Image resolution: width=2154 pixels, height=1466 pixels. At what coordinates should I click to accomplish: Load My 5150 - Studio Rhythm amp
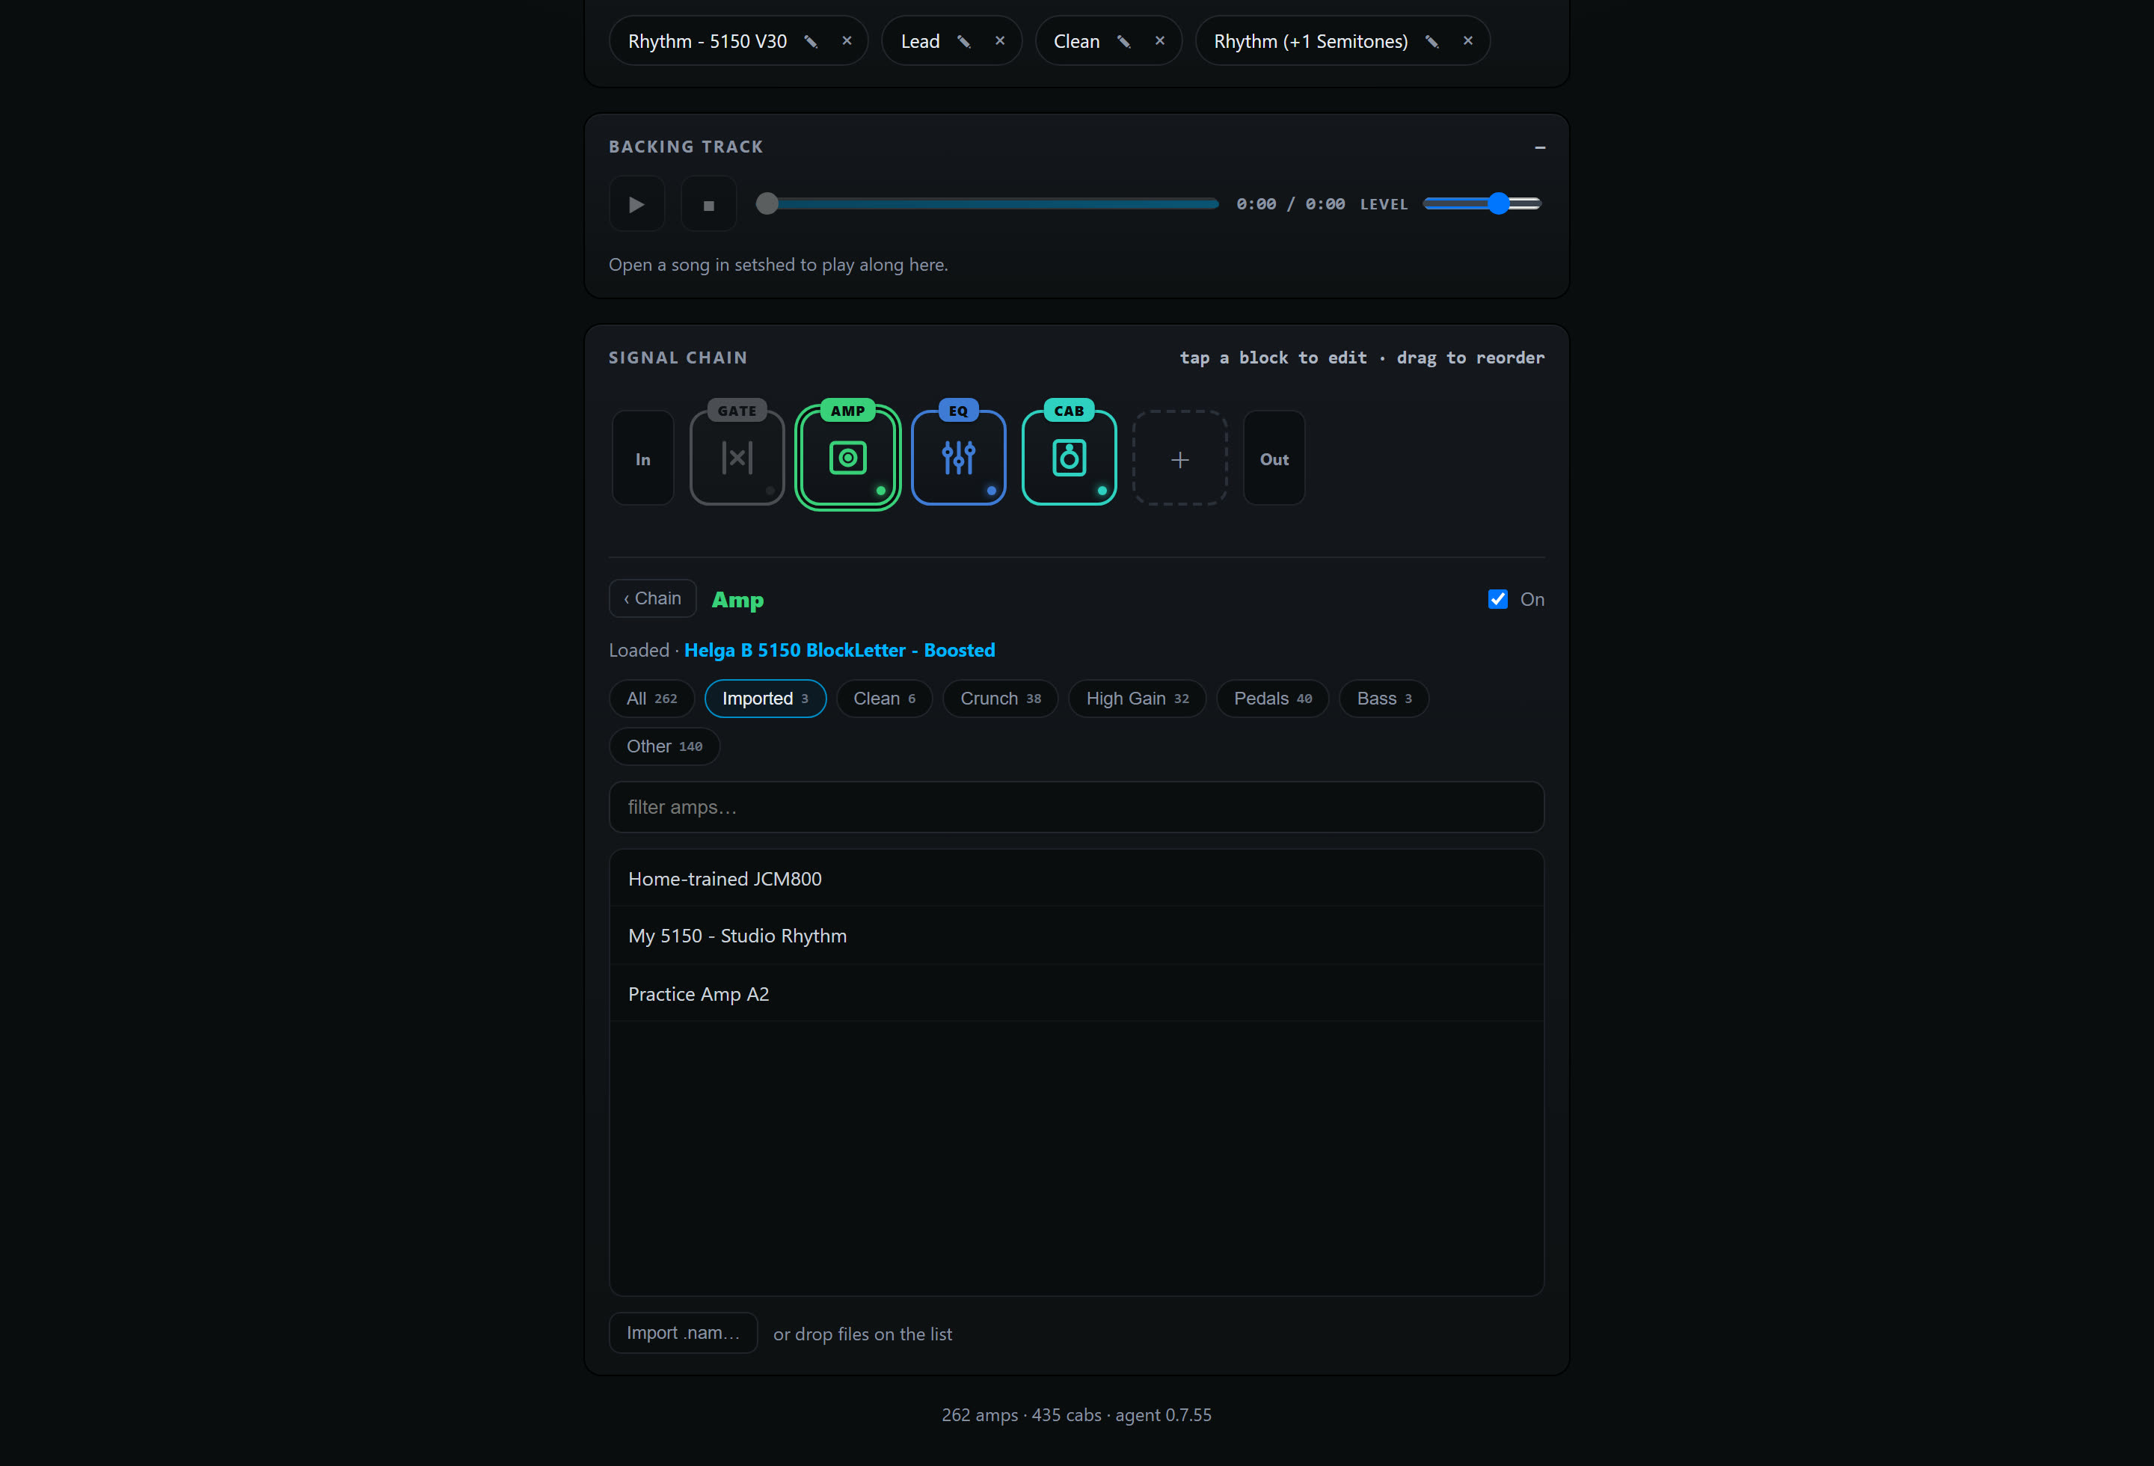1076,936
